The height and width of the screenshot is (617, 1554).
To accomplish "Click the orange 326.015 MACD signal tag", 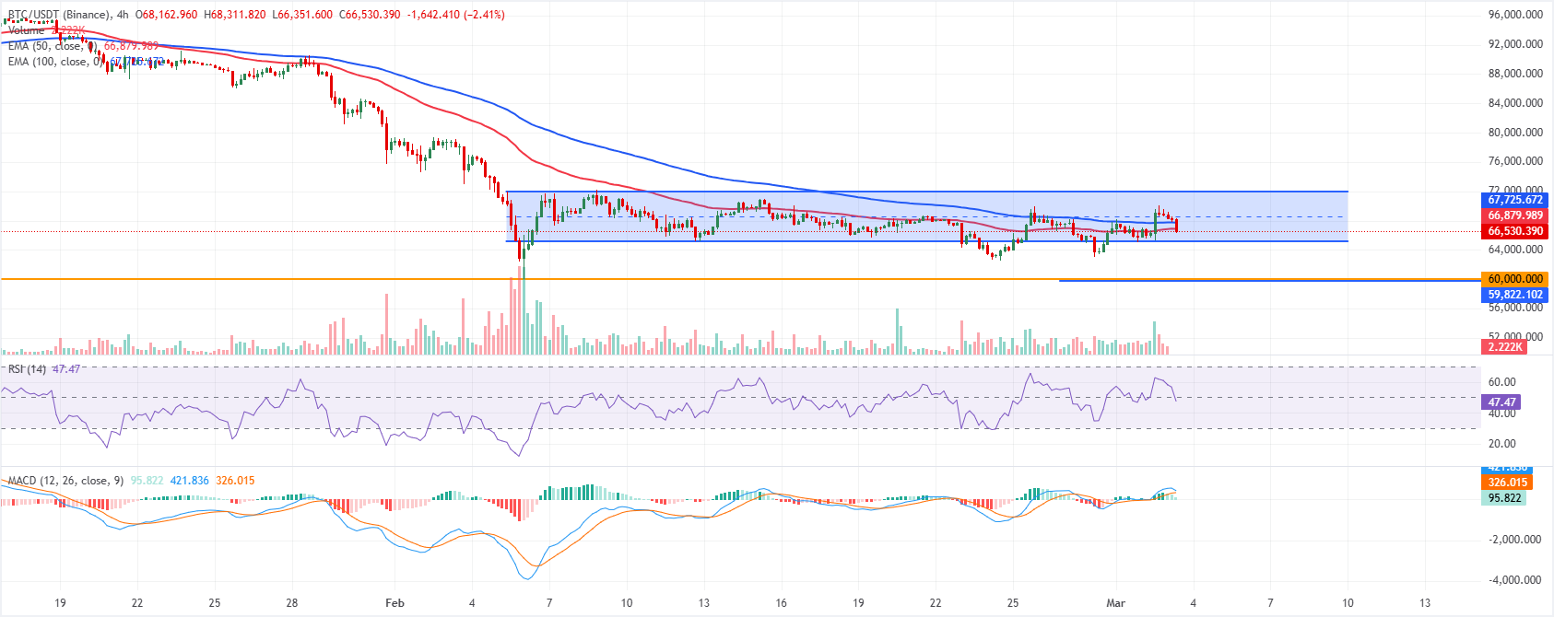I will 1507,483.
